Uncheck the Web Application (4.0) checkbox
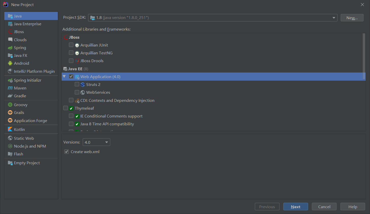 coord(71,76)
